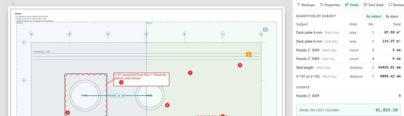
Task: Click the West bay space label
Action: coord(20,23)
